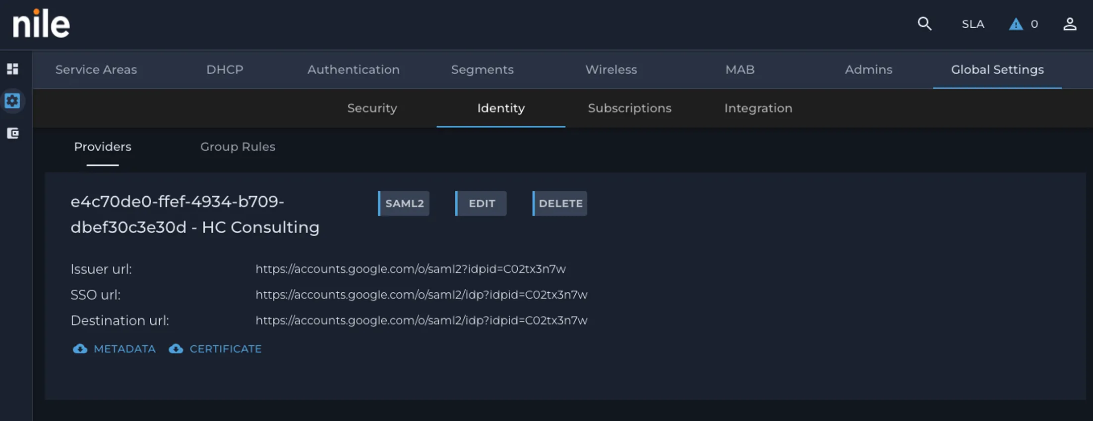Screen dimensions: 1093x421
Task: Click the EDIT button for HC Consulting
Action: tap(481, 204)
